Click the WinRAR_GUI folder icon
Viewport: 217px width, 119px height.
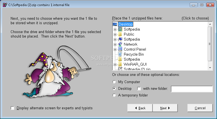[x=120, y=64]
